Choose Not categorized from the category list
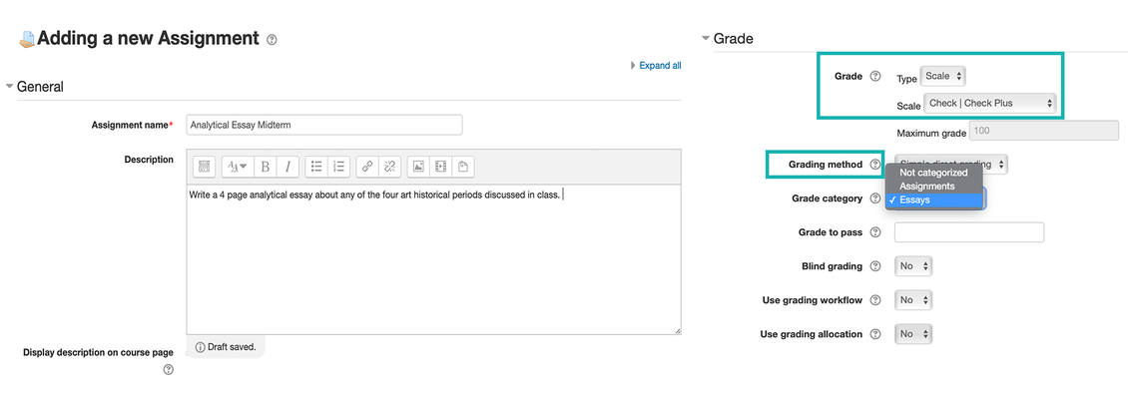The height and width of the screenshot is (395, 1128). (x=933, y=173)
